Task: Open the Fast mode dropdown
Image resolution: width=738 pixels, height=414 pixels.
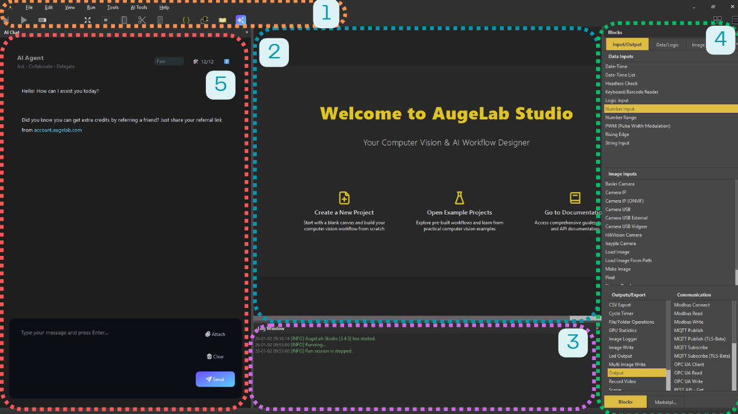Action: coord(169,61)
